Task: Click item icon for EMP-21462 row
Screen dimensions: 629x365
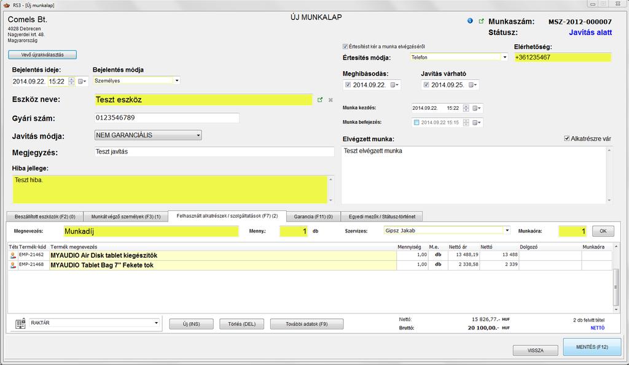Action: [13, 255]
